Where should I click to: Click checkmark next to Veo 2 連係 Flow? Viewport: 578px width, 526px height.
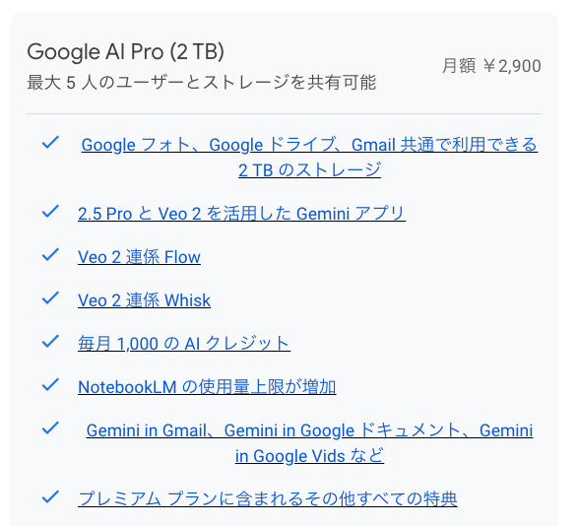[50, 255]
